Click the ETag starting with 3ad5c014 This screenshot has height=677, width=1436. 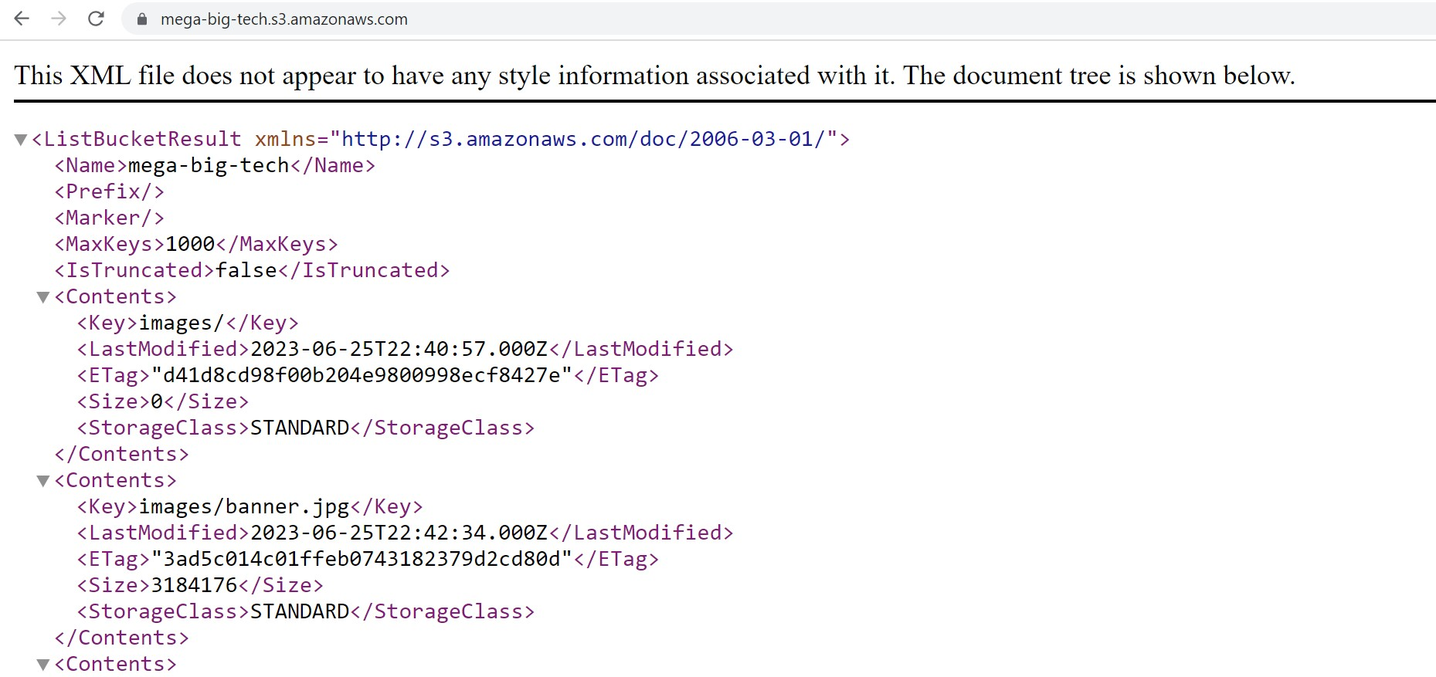362,559
